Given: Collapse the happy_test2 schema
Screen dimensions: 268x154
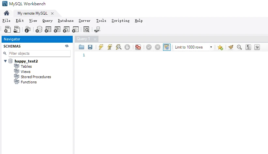Looking at the screenshot, I should point(5,61).
